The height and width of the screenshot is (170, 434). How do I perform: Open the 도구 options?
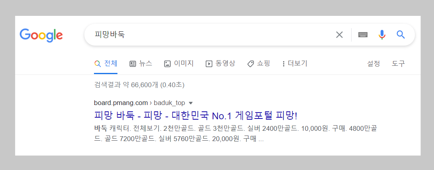398,64
